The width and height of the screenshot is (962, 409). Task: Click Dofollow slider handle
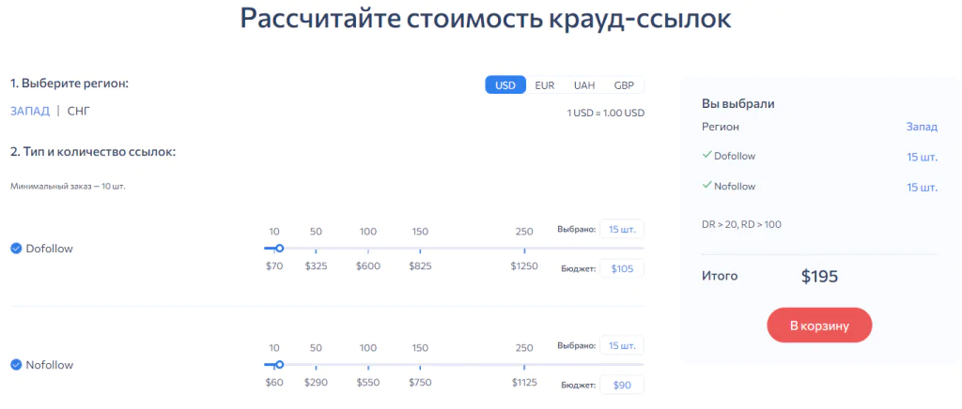279,249
